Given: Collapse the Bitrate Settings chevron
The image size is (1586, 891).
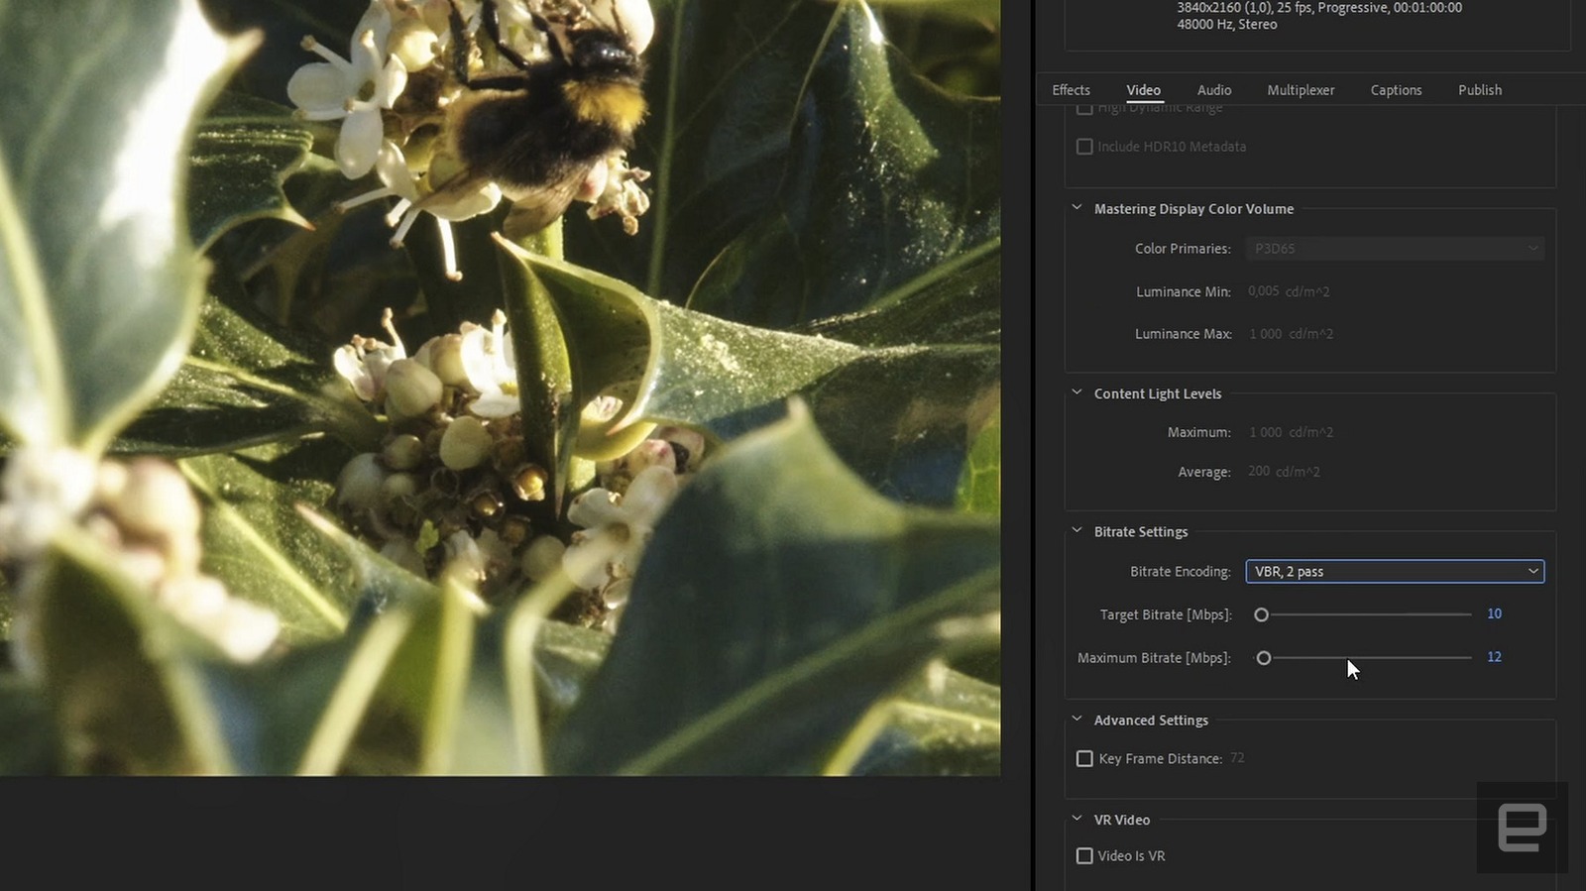Looking at the screenshot, I should tap(1076, 531).
